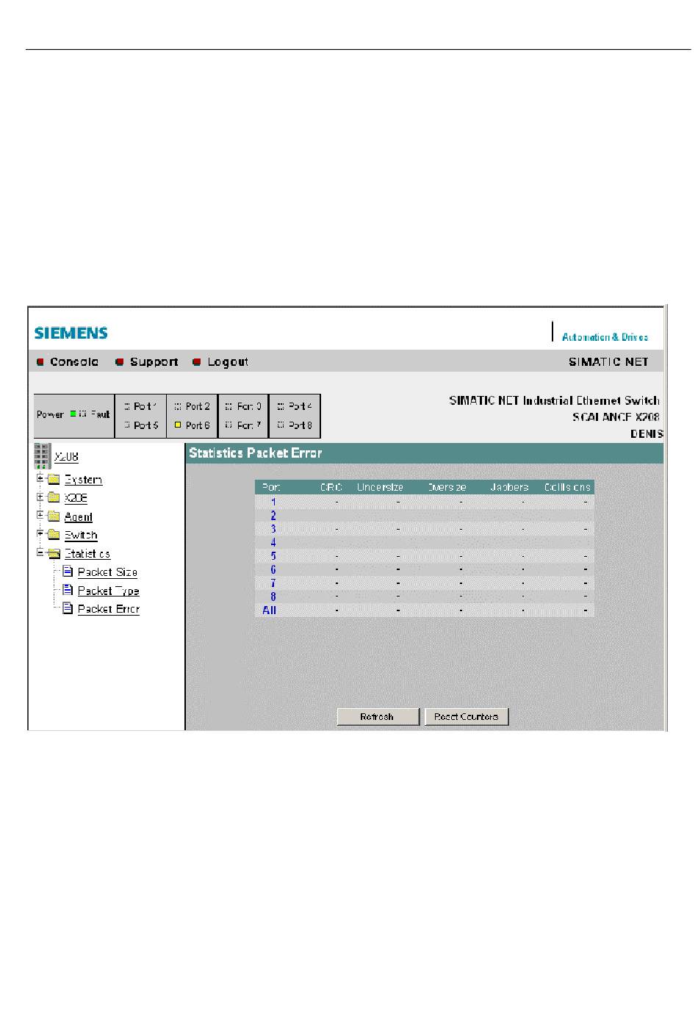Expand the X208 folder node
The width and height of the screenshot is (698, 1027).
41,497
